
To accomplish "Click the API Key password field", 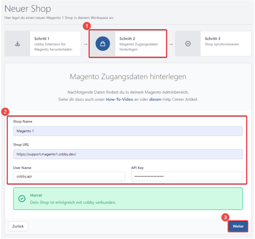I will pyautogui.click(x=187, y=176).
